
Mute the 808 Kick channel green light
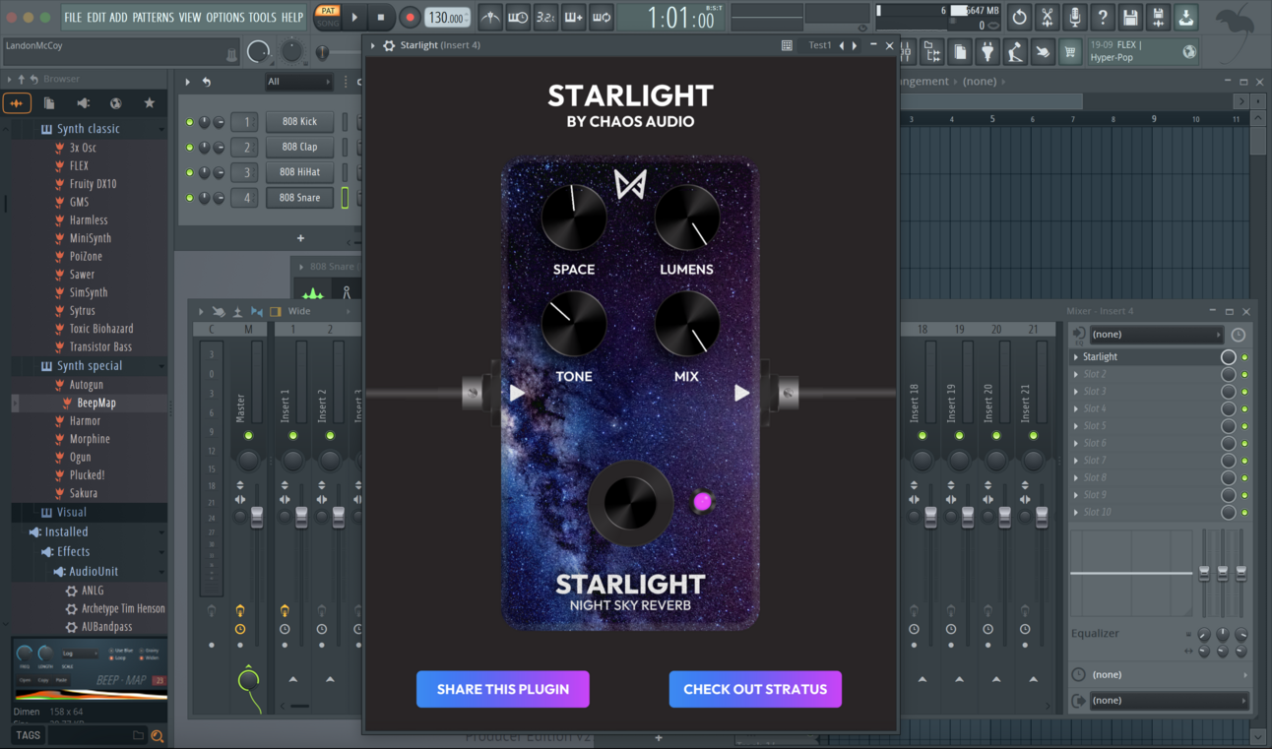tap(190, 122)
